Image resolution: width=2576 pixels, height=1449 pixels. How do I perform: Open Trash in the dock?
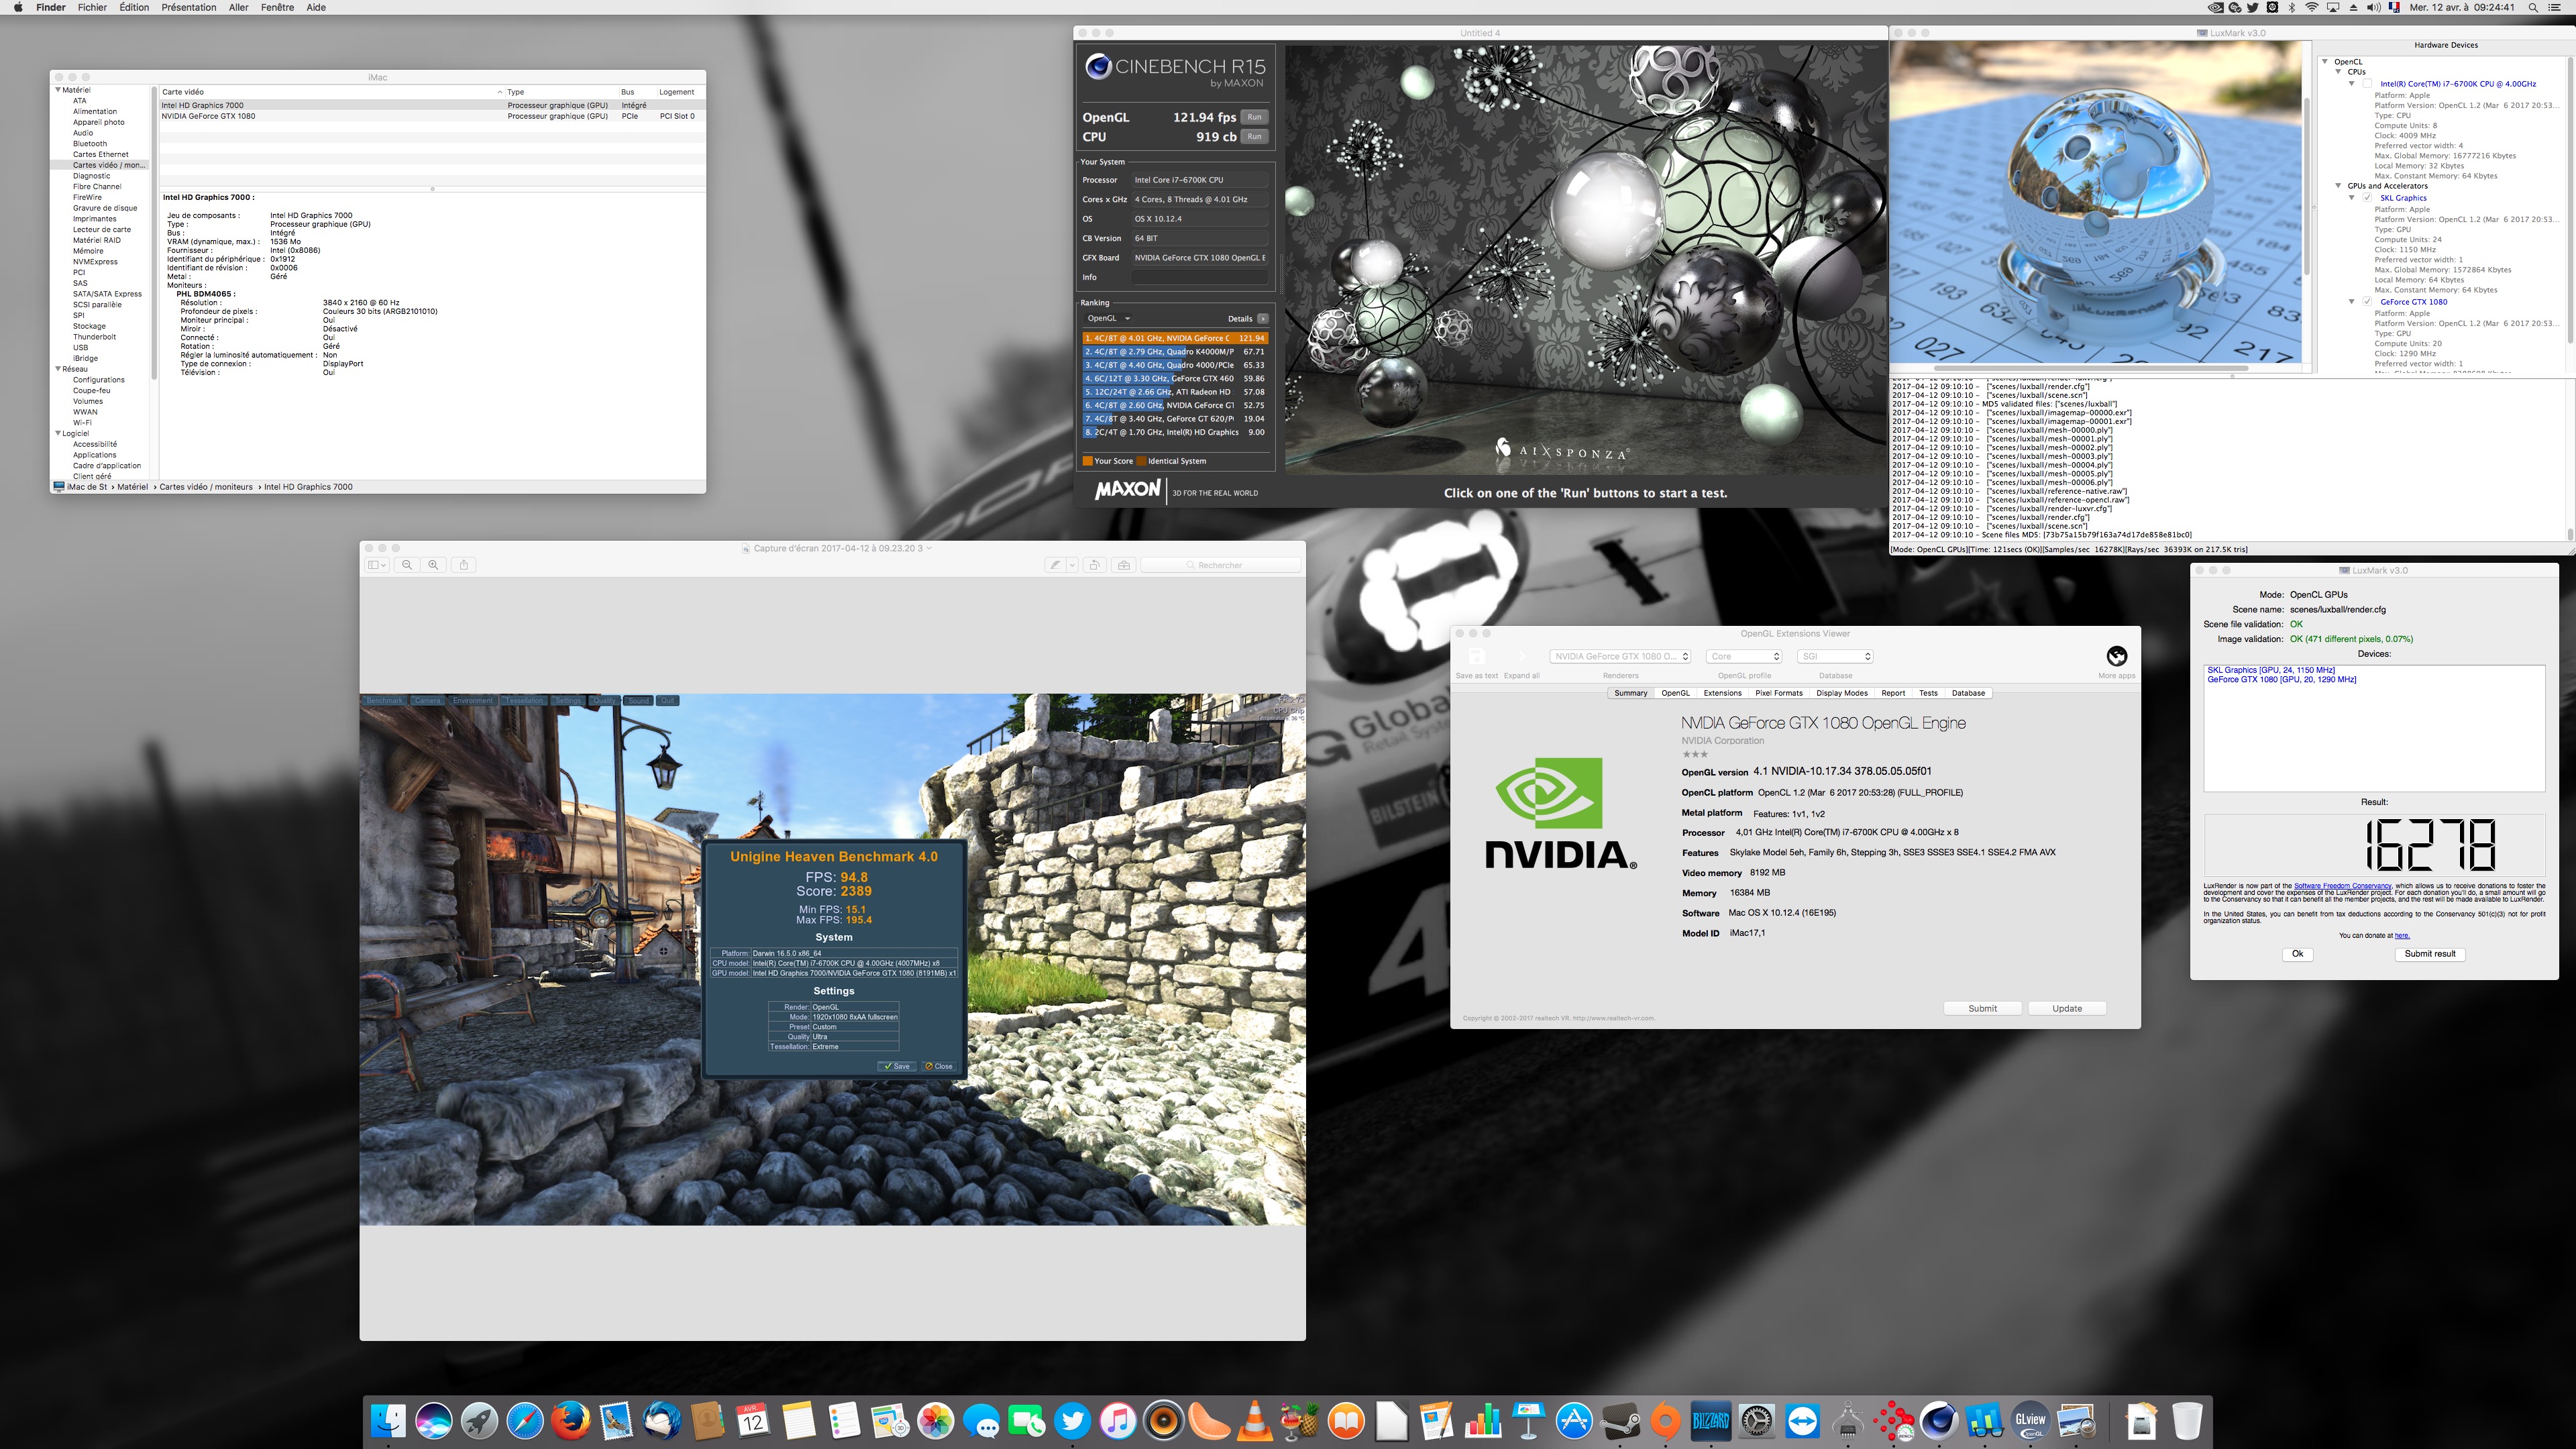(2187, 1421)
